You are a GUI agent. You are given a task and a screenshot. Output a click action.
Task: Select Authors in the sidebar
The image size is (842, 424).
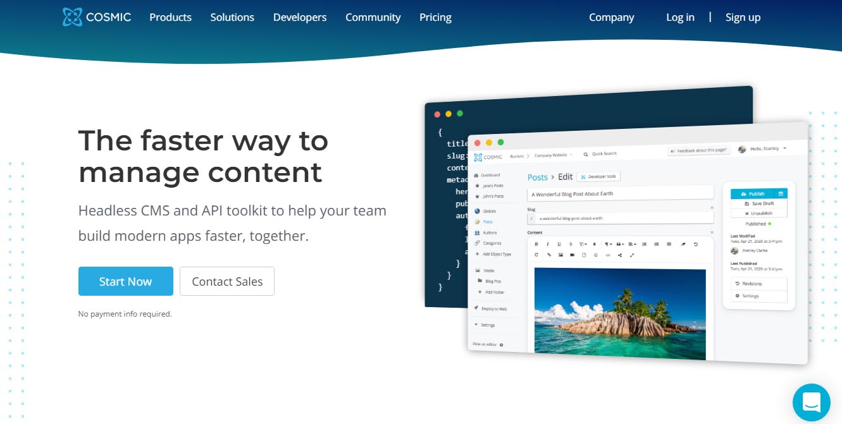tap(486, 233)
